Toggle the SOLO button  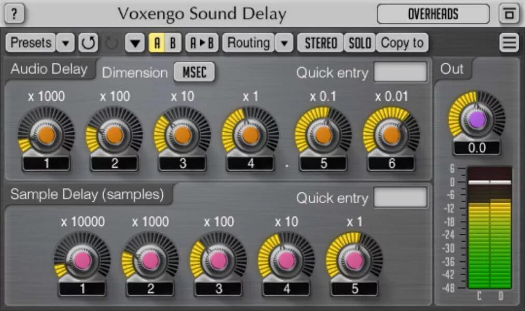[x=360, y=43]
